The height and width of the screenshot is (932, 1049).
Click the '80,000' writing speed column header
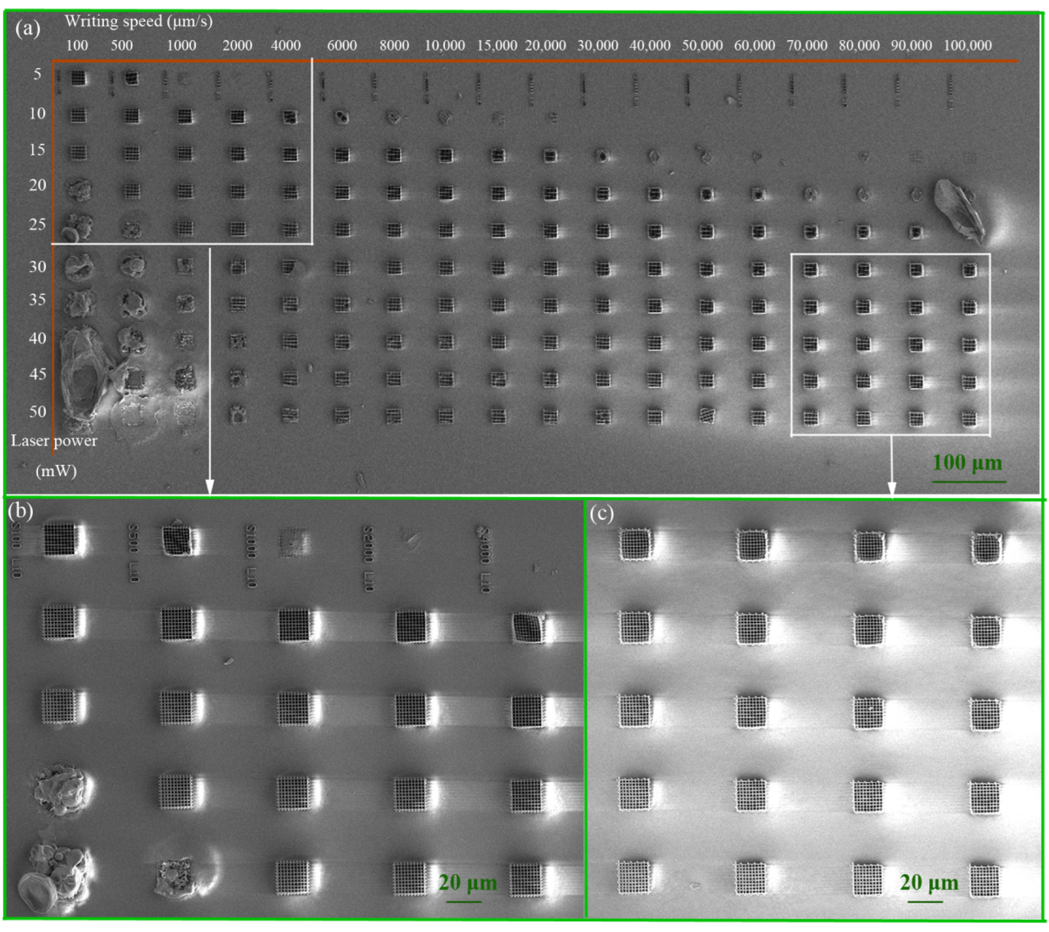tap(859, 46)
